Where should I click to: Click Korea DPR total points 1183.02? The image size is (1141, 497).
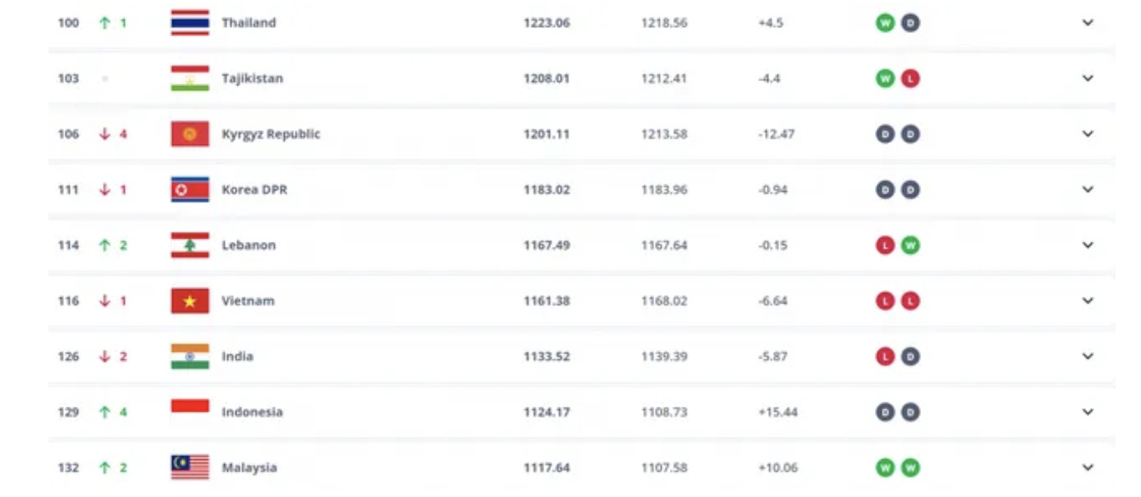(x=547, y=189)
